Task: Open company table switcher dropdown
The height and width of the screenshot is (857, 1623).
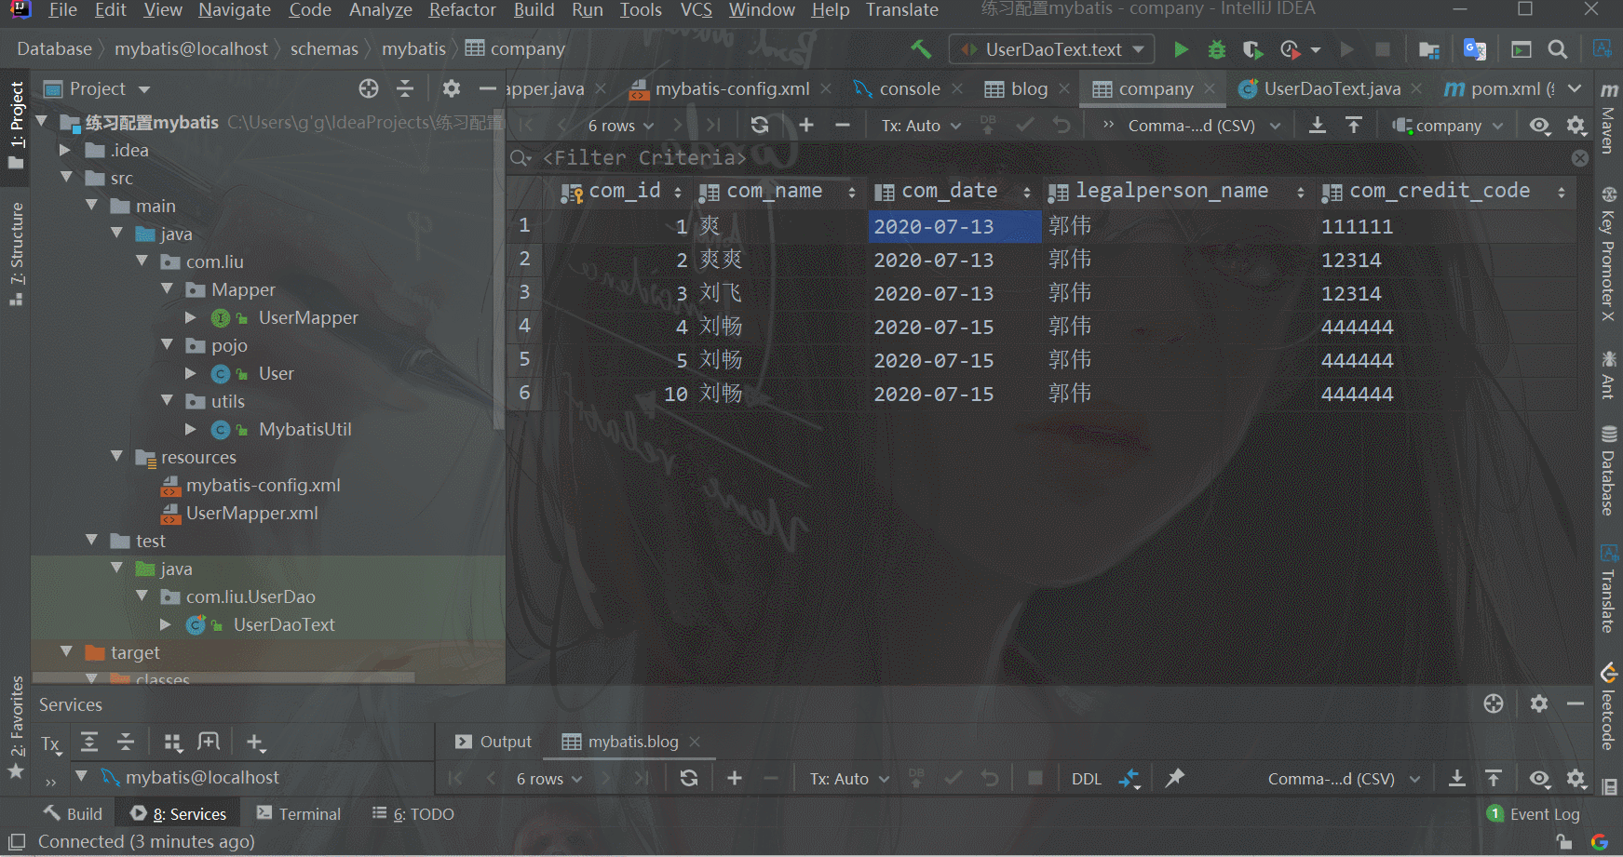Action: click(x=1447, y=126)
